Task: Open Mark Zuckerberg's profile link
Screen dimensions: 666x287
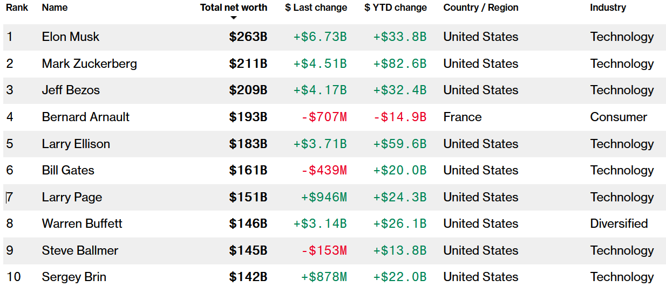Action: (90, 64)
